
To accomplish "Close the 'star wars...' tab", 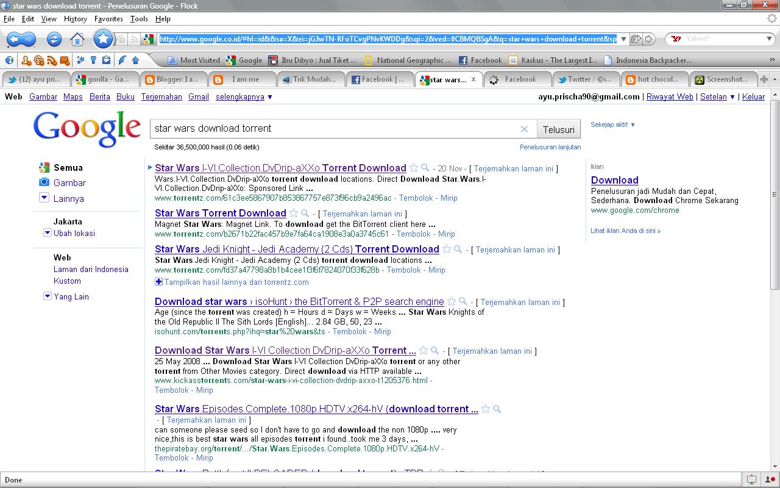I will 473,79.
